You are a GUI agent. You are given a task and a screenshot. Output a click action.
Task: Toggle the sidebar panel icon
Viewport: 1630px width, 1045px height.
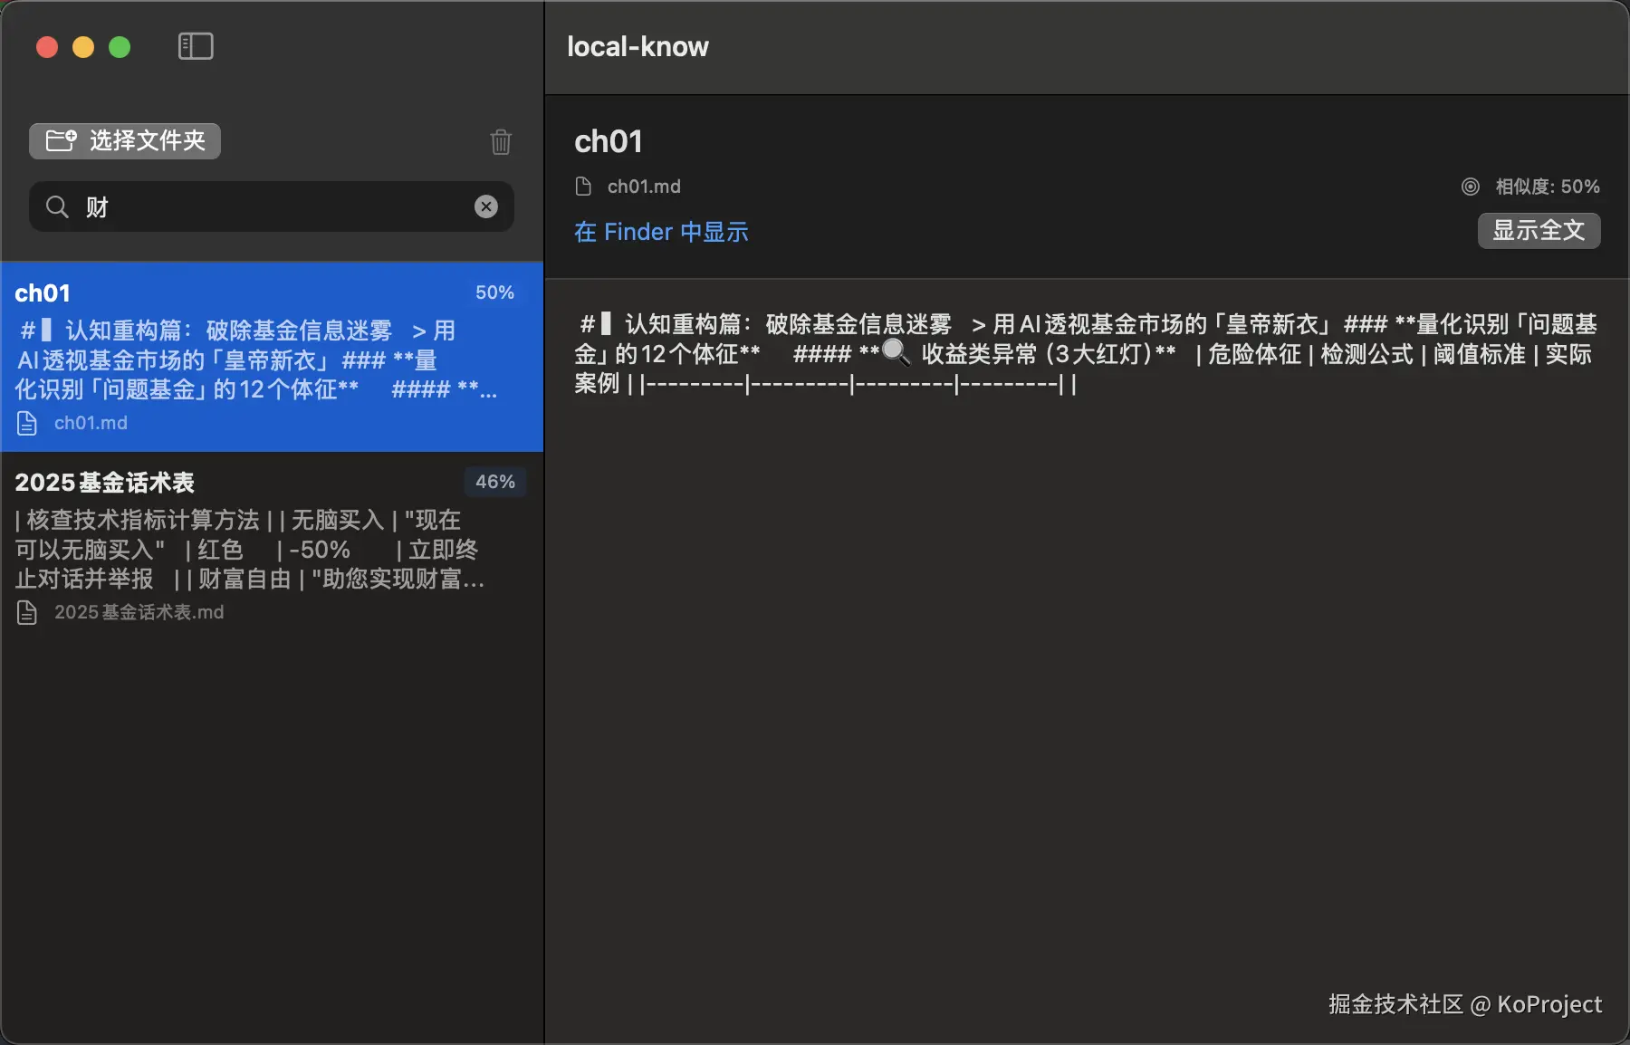click(x=195, y=46)
